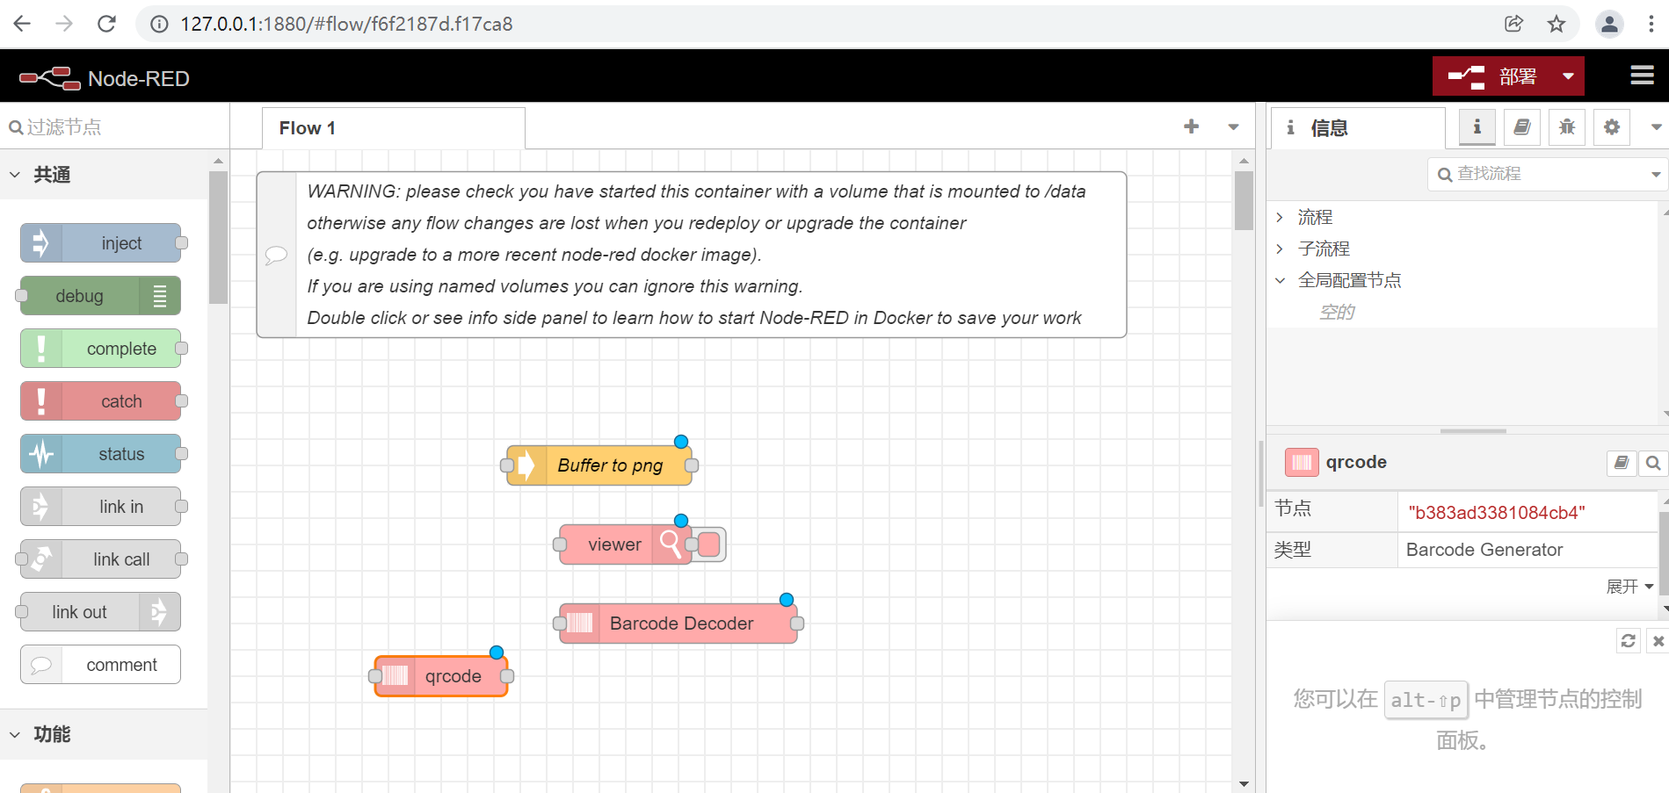Click the browser back arrow

[x=22, y=24]
